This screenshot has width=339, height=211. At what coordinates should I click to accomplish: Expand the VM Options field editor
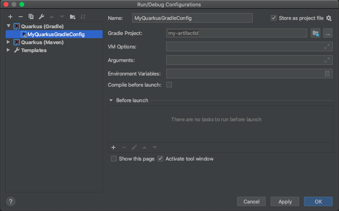pos(327,46)
